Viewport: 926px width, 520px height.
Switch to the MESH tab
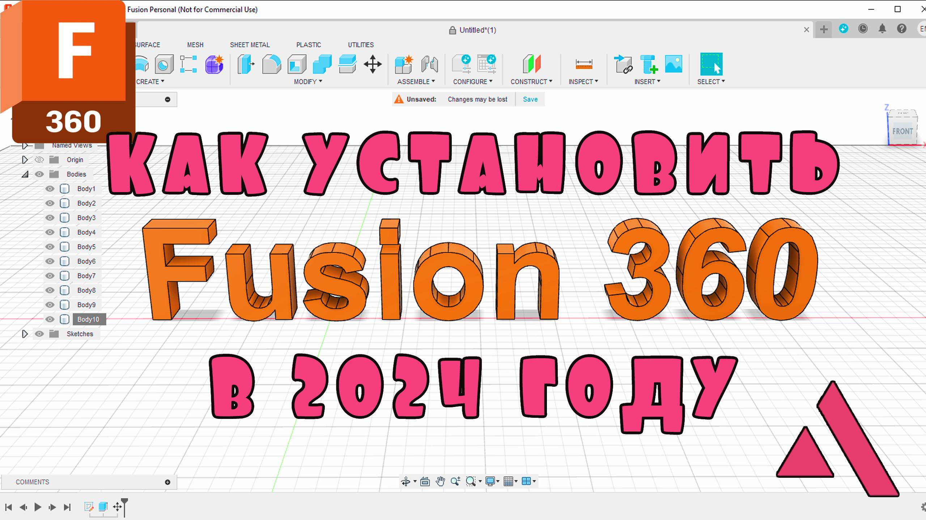(x=195, y=45)
